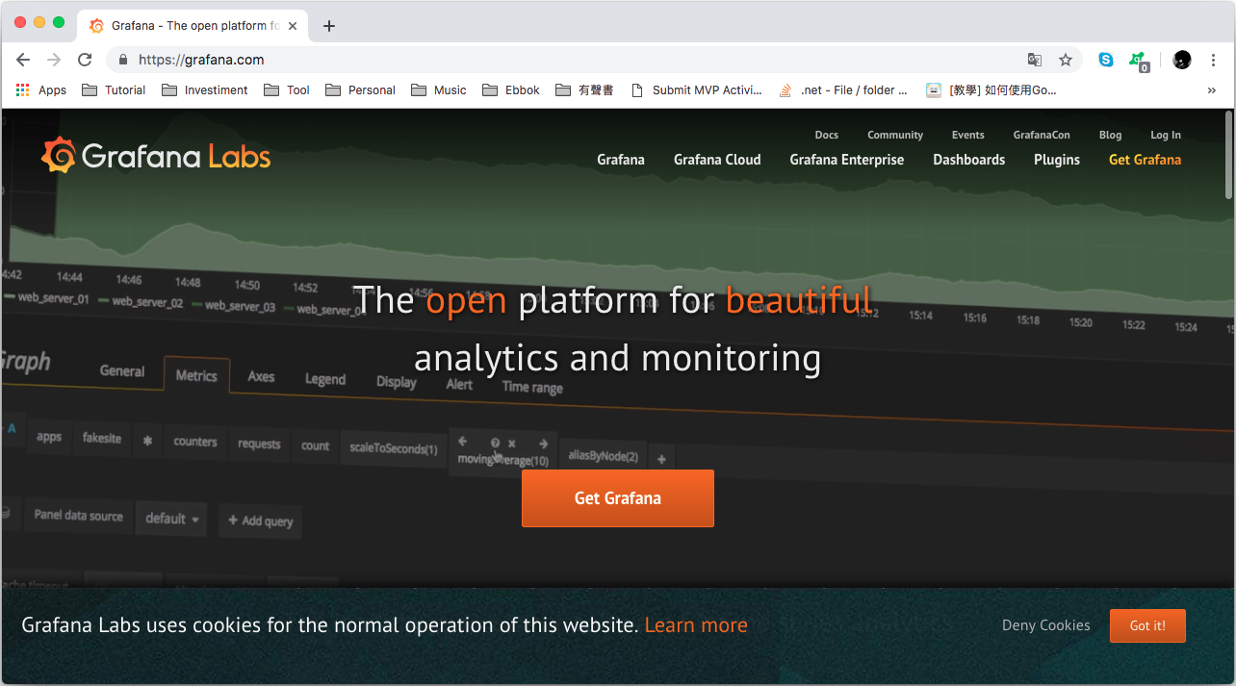
Task: Accept cookies with Got it!
Action: click(1147, 625)
